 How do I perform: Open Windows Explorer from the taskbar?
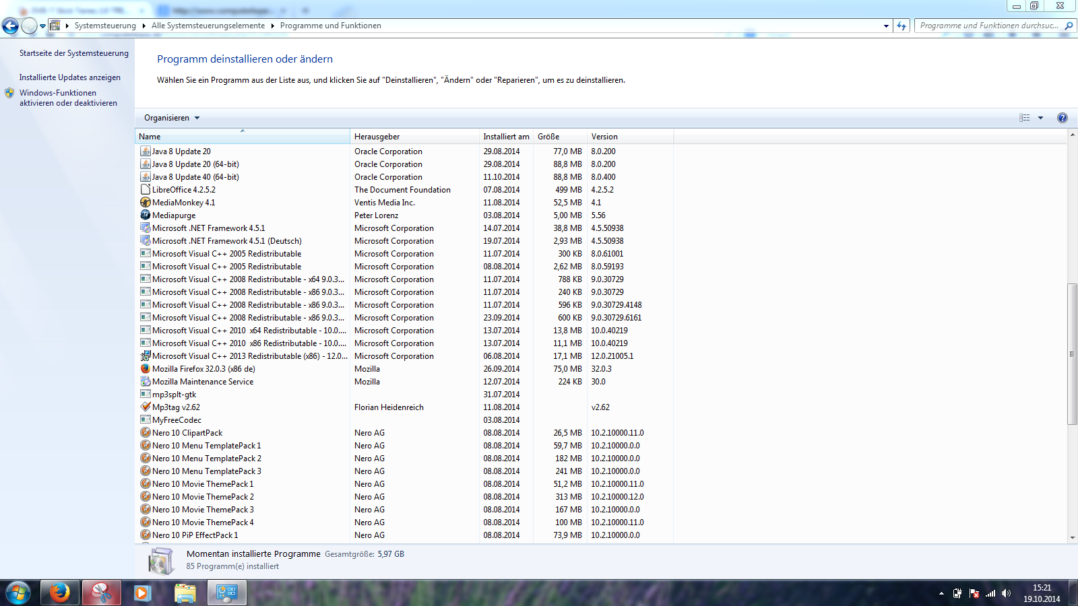185,593
